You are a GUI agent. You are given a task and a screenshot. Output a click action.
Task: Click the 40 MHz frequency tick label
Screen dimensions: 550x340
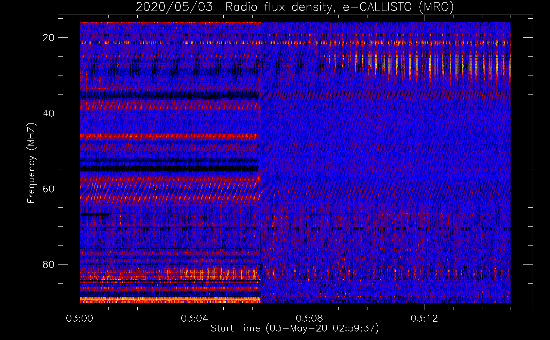point(49,113)
